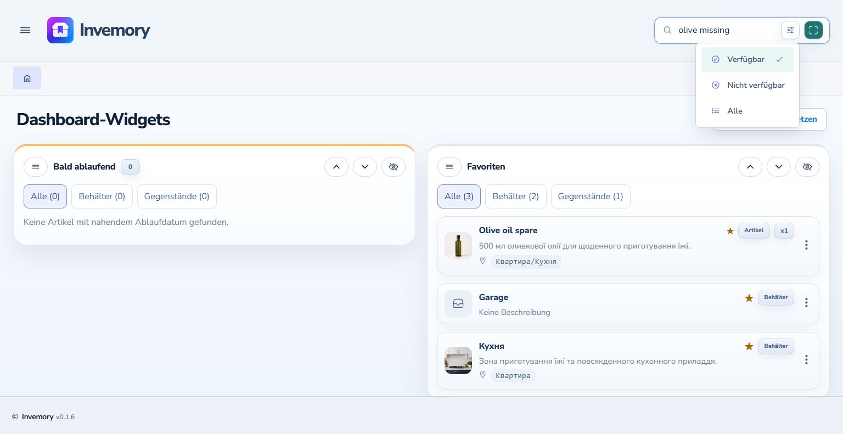Open the hamburger navigation menu

25,30
